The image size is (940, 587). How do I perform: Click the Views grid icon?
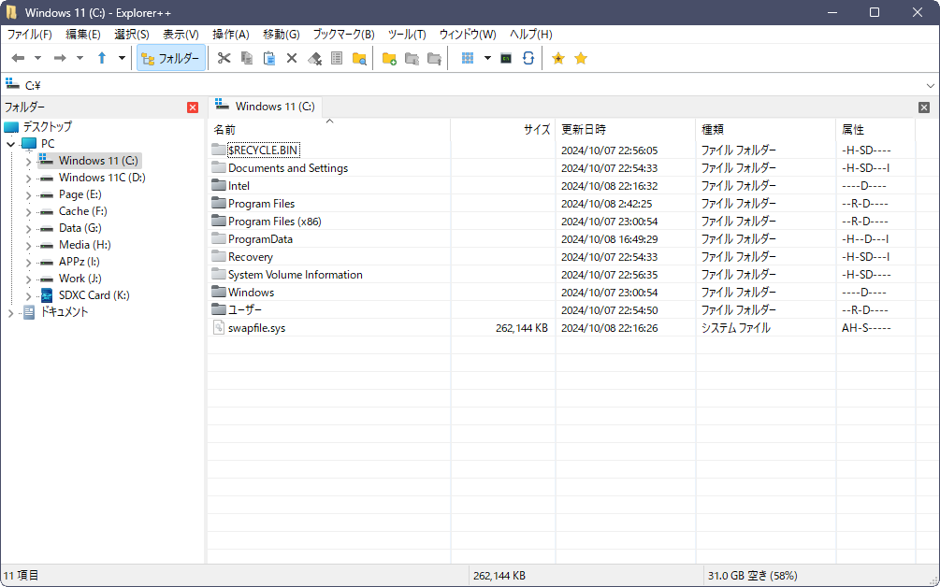(x=468, y=58)
